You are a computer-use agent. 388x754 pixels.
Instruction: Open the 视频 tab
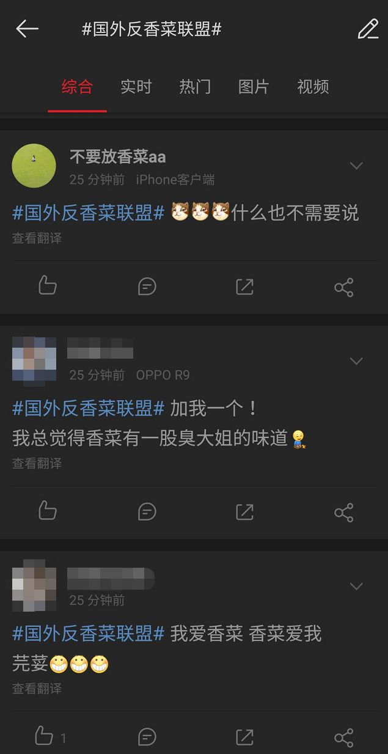pyautogui.click(x=313, y=87)
